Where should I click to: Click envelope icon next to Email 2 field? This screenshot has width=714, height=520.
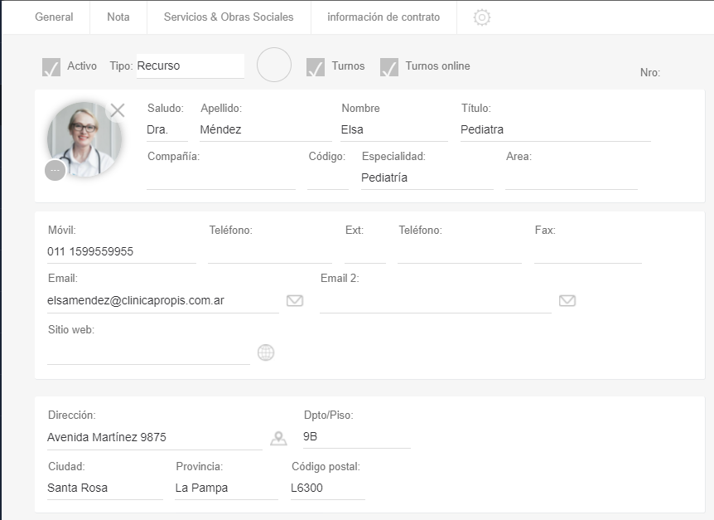tap(567, 300)
